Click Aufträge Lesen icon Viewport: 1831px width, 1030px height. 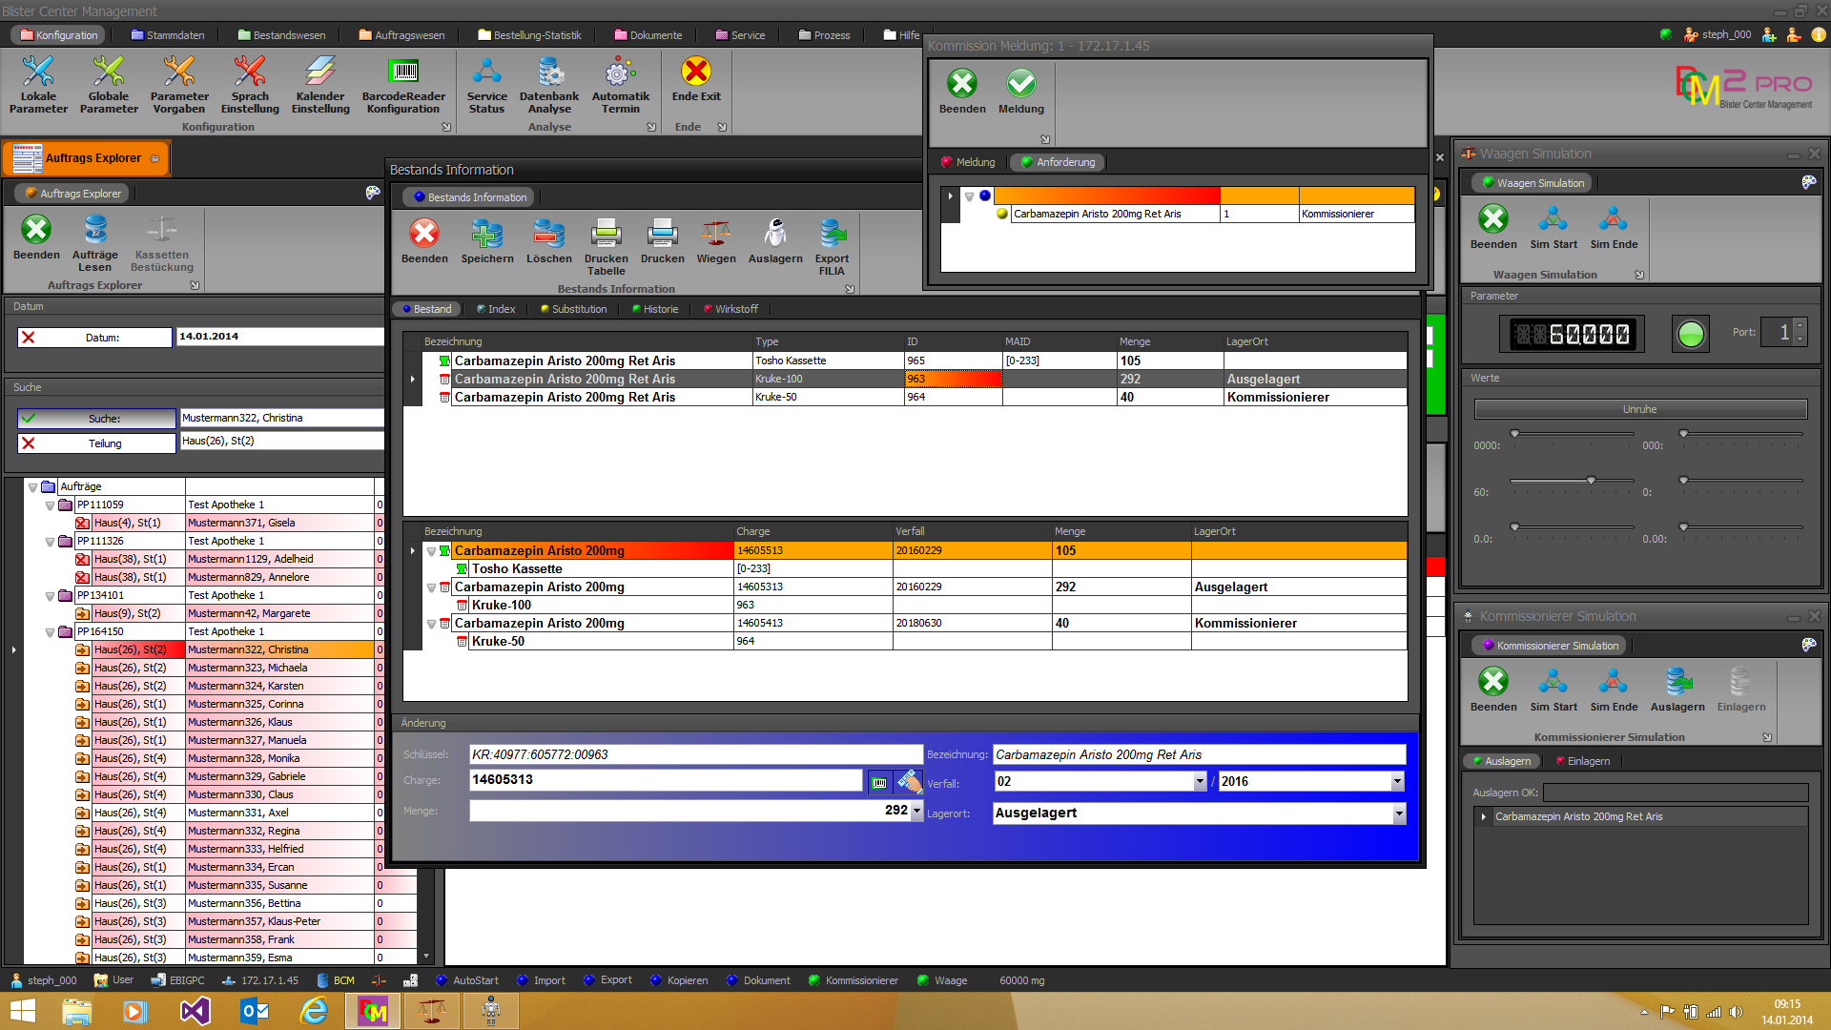pyautogui.click(x=95, y=231)
